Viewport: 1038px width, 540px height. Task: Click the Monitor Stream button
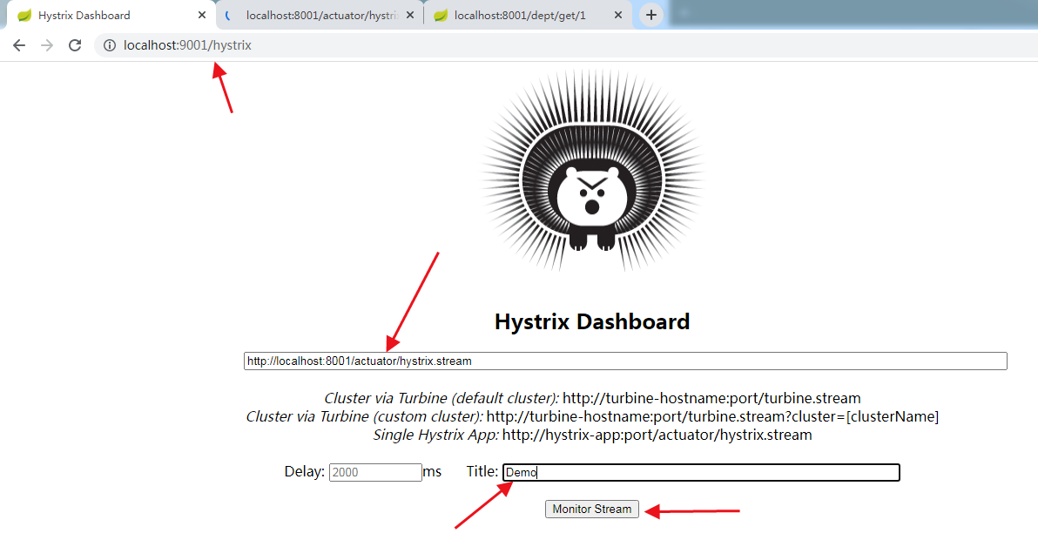click(x=592, y=509)
